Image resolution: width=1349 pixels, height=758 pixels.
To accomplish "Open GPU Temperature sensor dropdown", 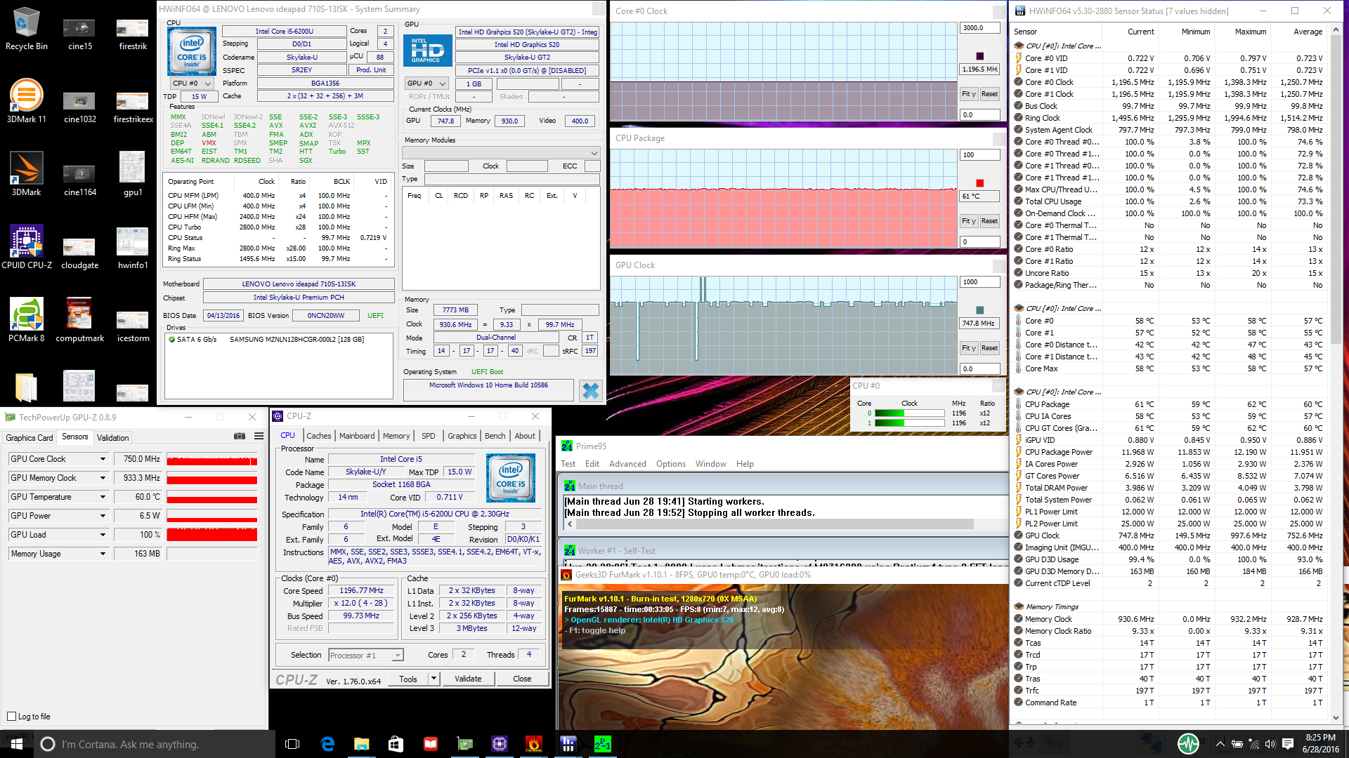I will tap(103, 497).
